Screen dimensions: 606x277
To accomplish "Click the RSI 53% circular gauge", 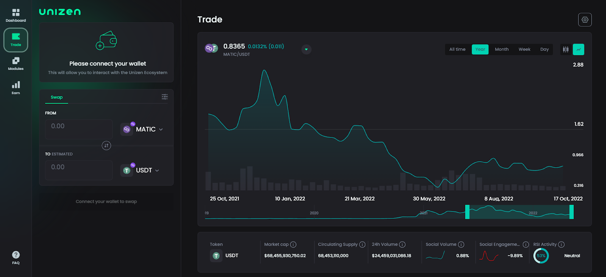I will pyautogui.click(x=541, y=256).
